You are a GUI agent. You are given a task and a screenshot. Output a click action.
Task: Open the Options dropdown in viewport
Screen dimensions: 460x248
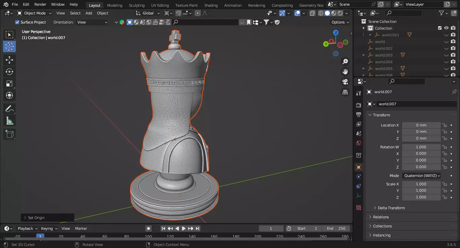340,22
